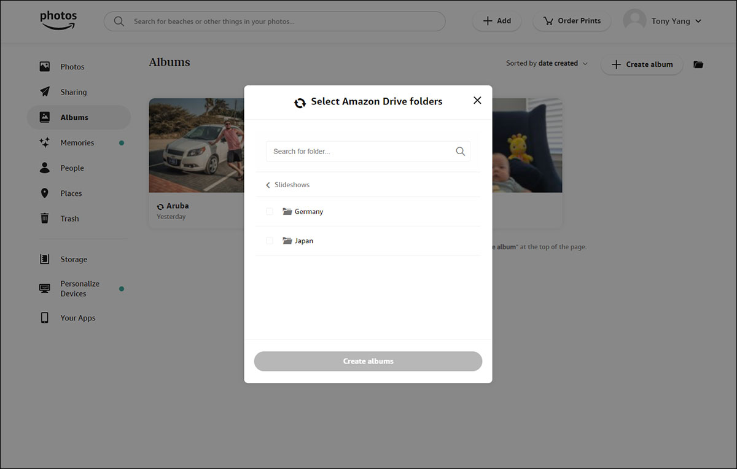737x469 pixels.
Task: Check the Germany folder checkbox
Action: click(269, 211)
